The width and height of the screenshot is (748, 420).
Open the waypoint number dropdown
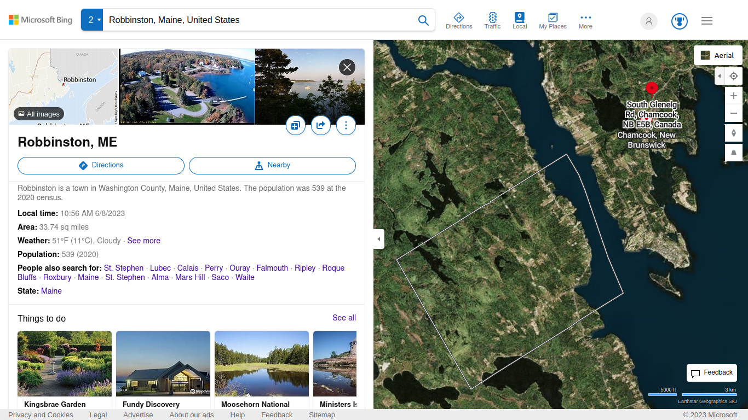[x=92, y=20]
